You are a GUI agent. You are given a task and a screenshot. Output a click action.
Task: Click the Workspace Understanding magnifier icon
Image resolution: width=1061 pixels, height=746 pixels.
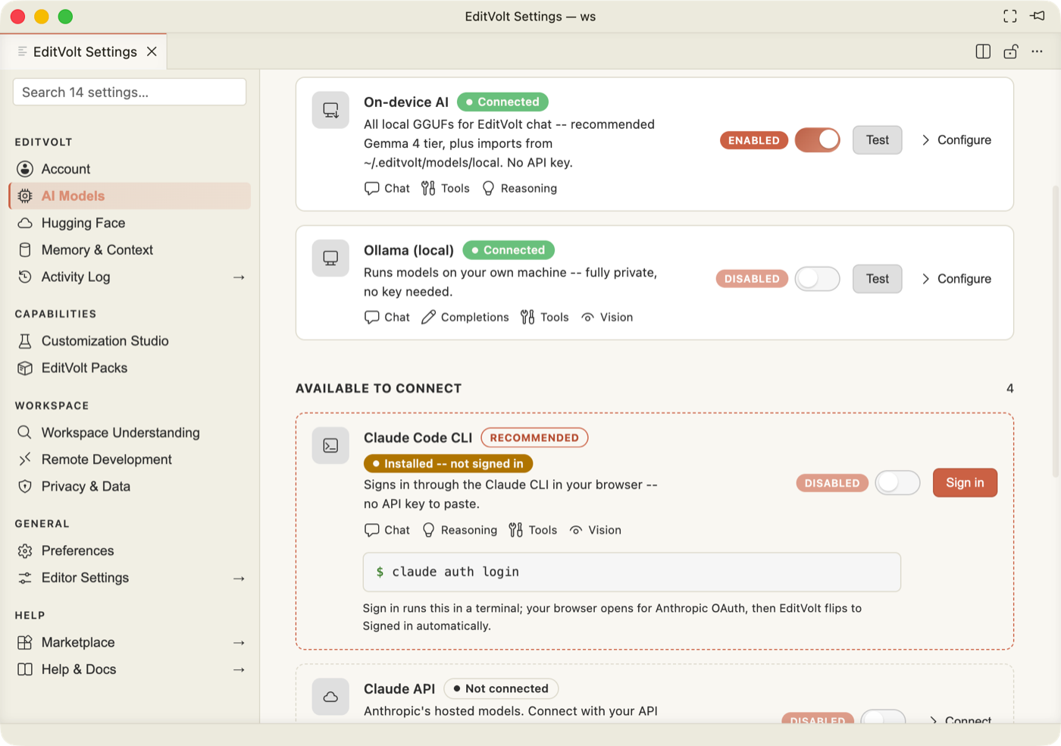coord(25,433)
